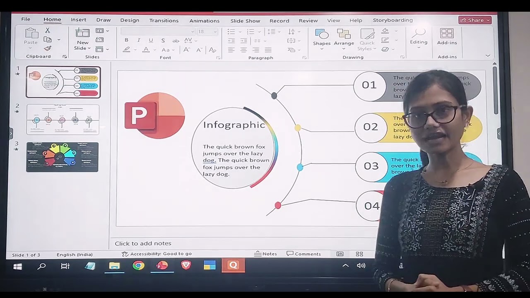Open the Shapes gallery

click(322, 39)
